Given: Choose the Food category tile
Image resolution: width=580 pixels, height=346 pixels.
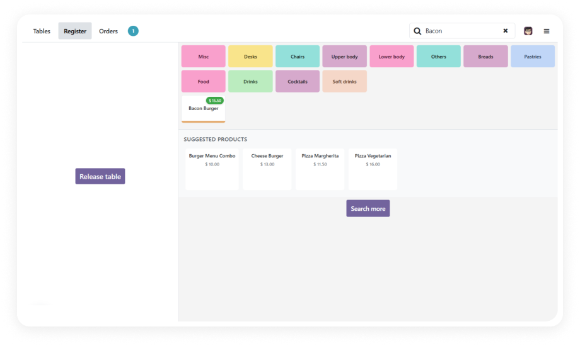Looking at the screenshot, I should click(x=204, y=81).
